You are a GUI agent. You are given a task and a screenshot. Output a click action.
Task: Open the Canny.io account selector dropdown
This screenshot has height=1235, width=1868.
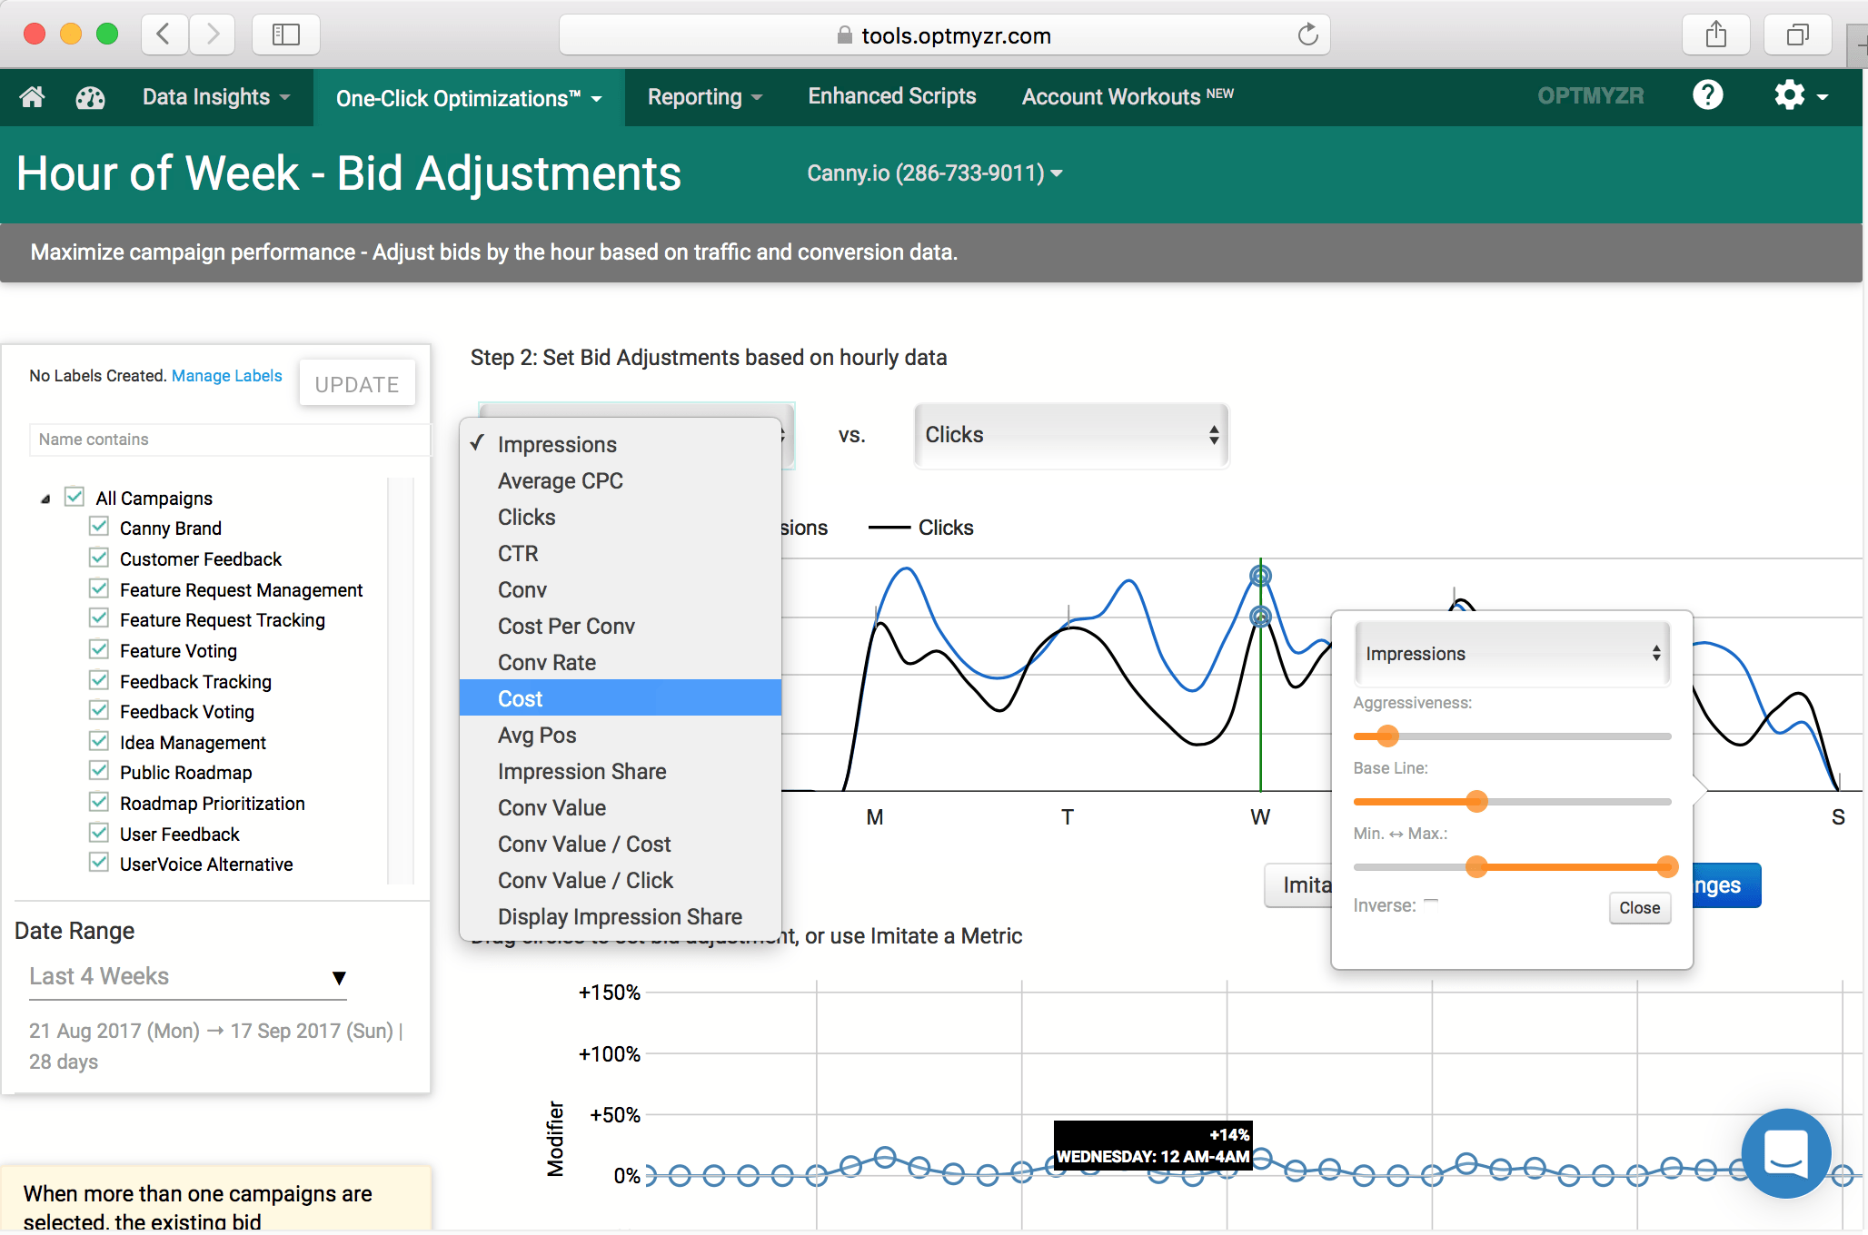[934, 173]
